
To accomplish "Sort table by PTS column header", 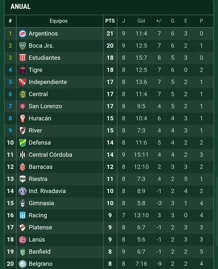I will [110, 21].
